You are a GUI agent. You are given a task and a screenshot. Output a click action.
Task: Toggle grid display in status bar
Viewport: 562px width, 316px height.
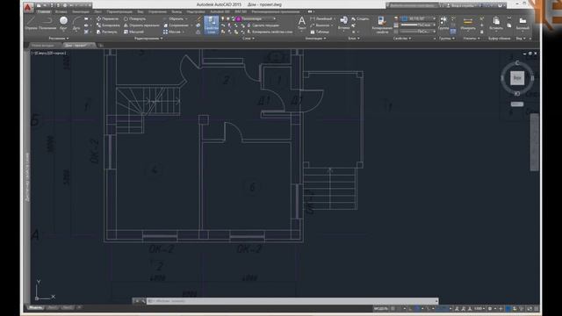[393, 308]
